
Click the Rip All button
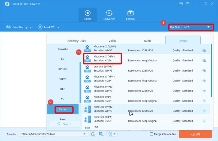[x=195, y=134]
